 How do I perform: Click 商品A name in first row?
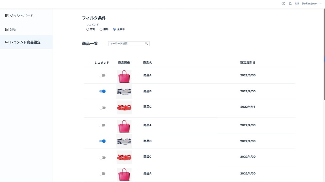coord(147,75)
